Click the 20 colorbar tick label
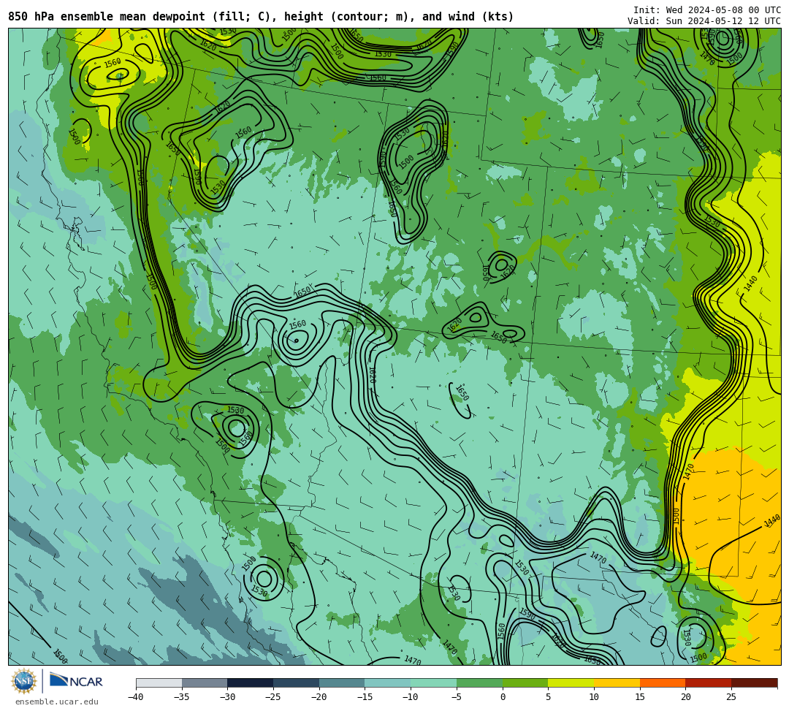This screenshot has height=711, width=789. (685, 697)
